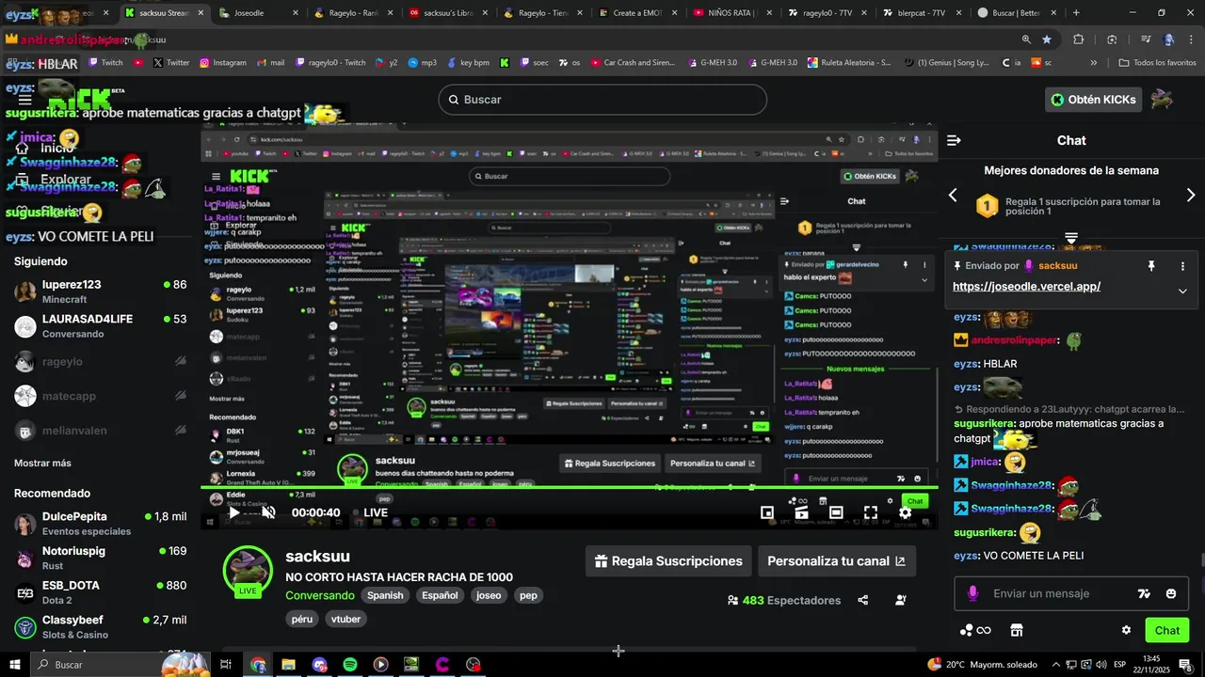
Task: Enter fullscreen mode on the player
Action: [871, 512]
